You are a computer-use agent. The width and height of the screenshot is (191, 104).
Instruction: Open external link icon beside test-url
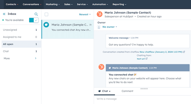pyautogui.click(x=146, y=59)
